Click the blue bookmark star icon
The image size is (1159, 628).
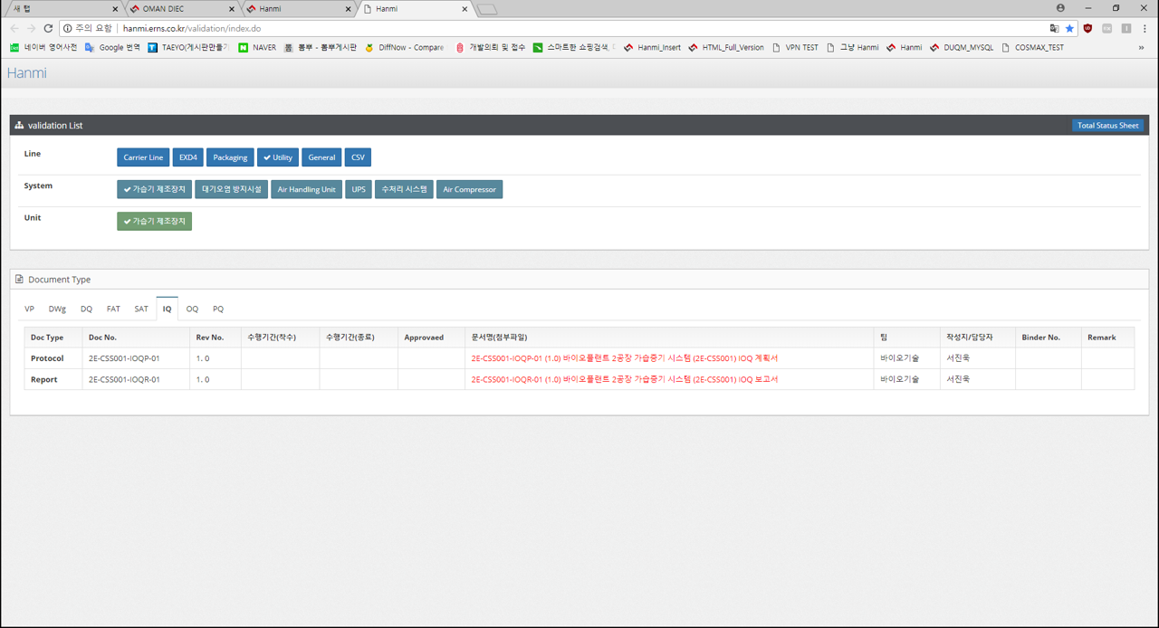coord(1069,28)
